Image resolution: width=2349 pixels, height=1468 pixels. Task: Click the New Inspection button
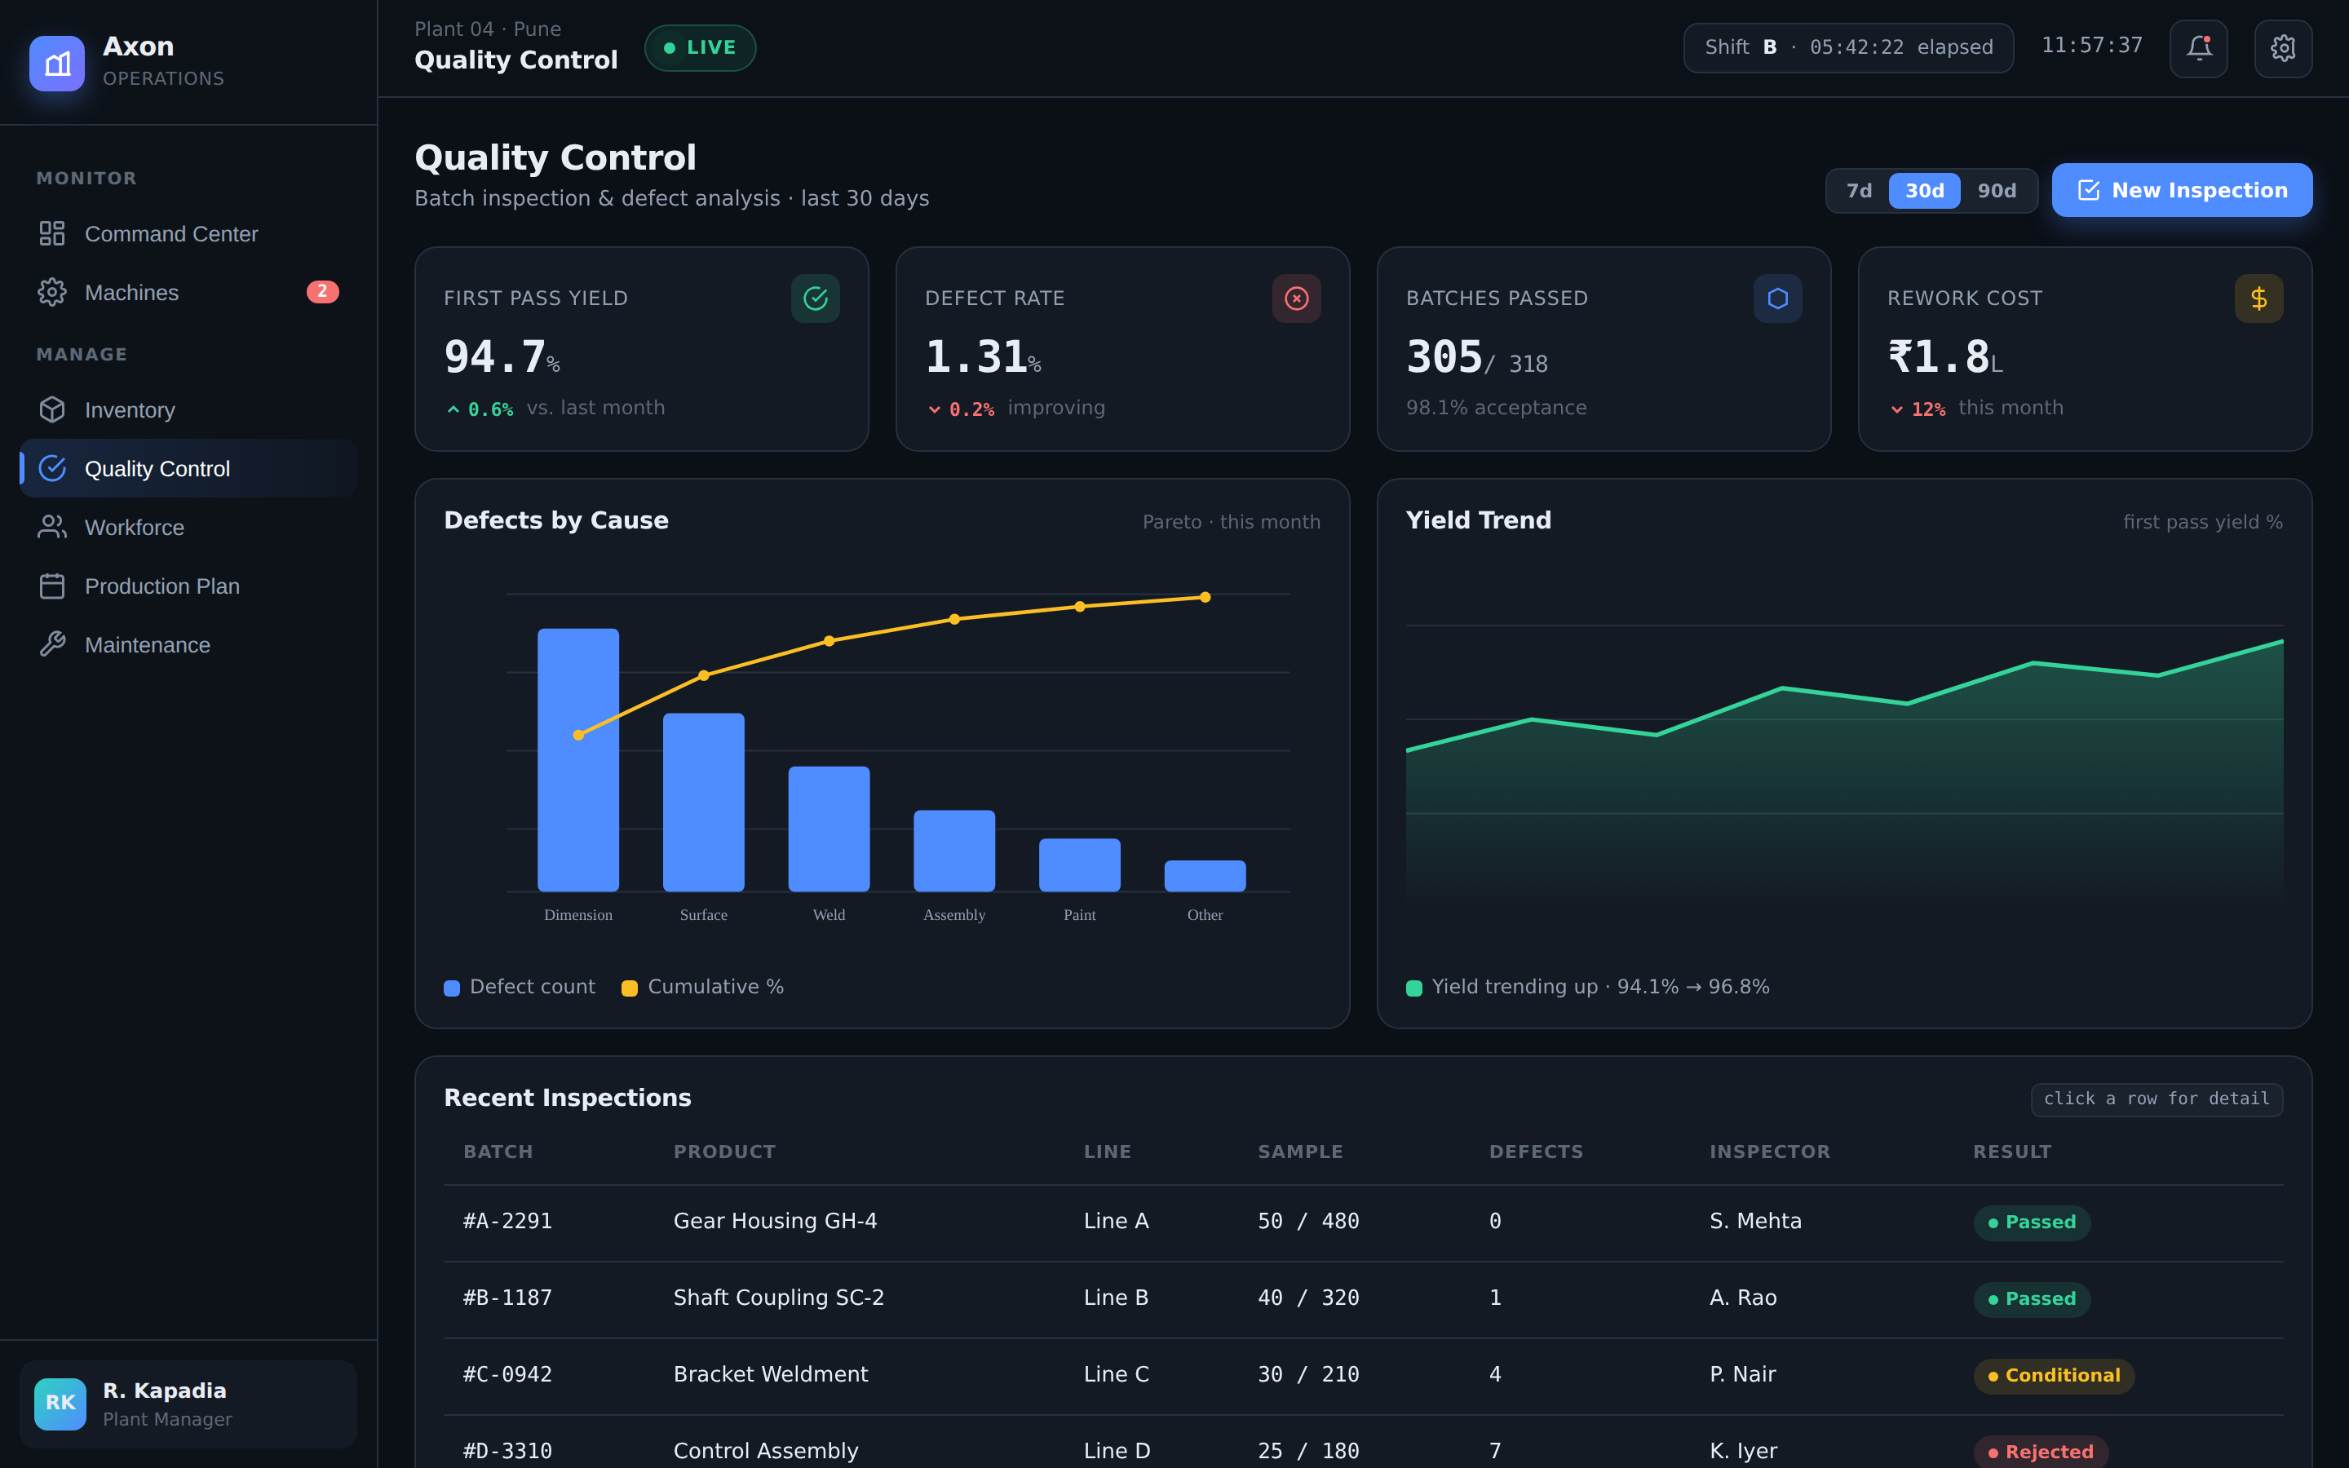point(2181,190)
